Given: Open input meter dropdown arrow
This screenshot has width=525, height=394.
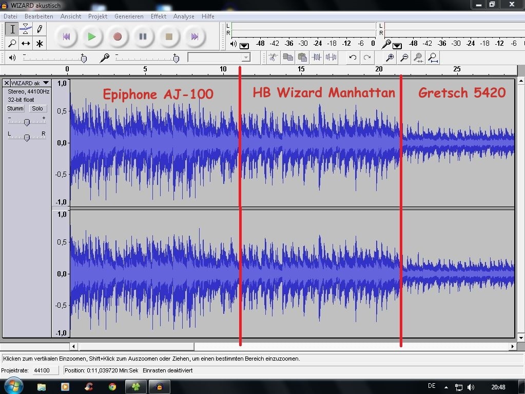Looking at the screenshot, I should (x=397, y=46).
